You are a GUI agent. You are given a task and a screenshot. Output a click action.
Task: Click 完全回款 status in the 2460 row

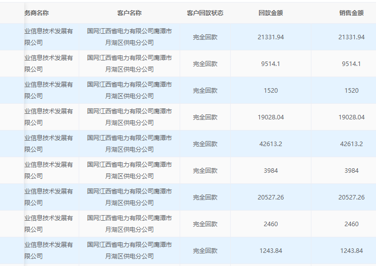pyautogui.click(x=205, y=224)
